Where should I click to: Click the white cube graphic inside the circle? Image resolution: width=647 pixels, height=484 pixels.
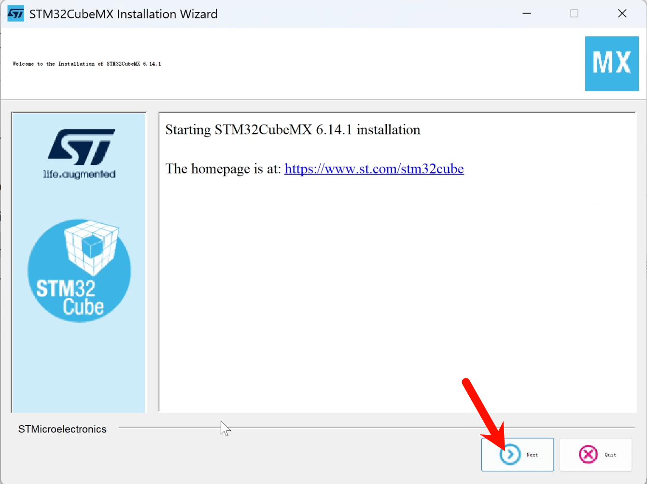[x=92, y=247]
